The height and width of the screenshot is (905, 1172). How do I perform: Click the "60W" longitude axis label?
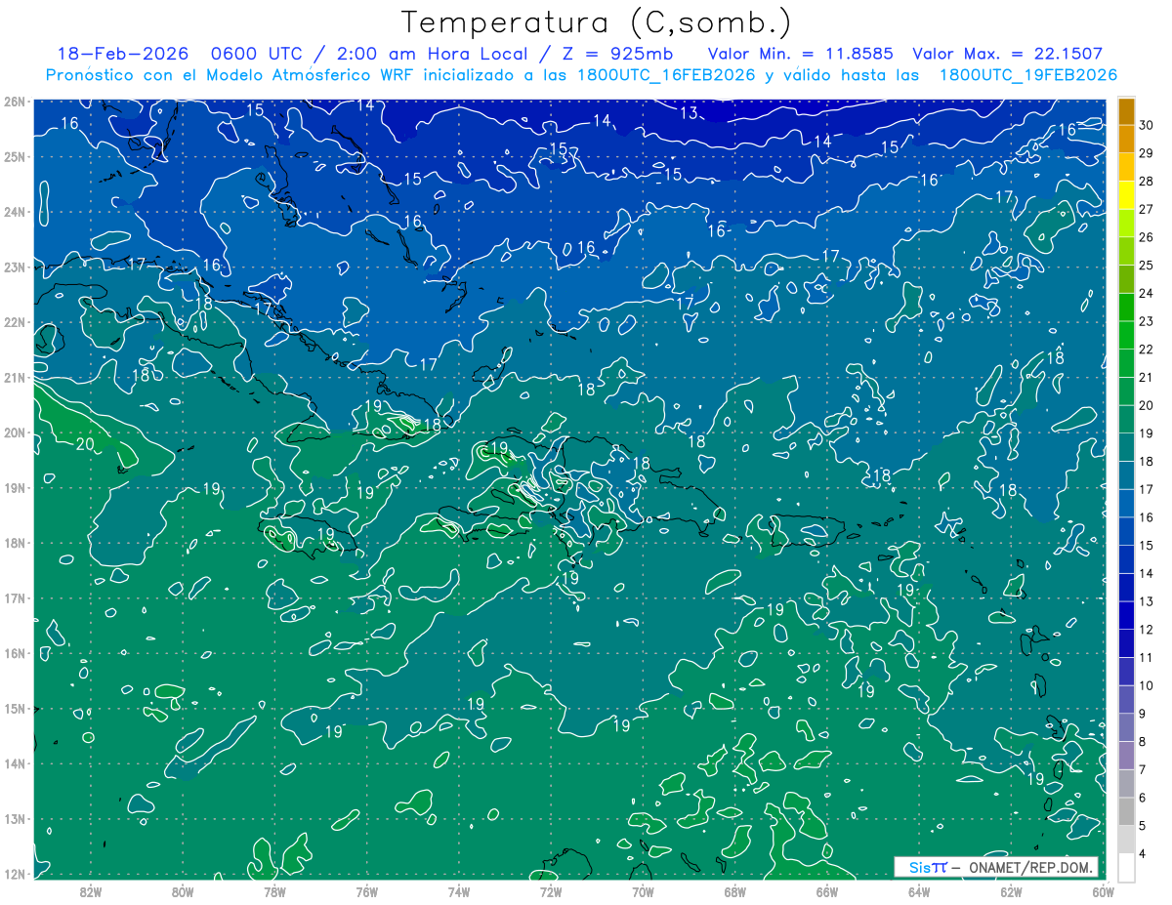[x=1103, y=891]
